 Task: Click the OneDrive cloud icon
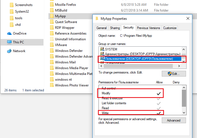coord(9,33)
